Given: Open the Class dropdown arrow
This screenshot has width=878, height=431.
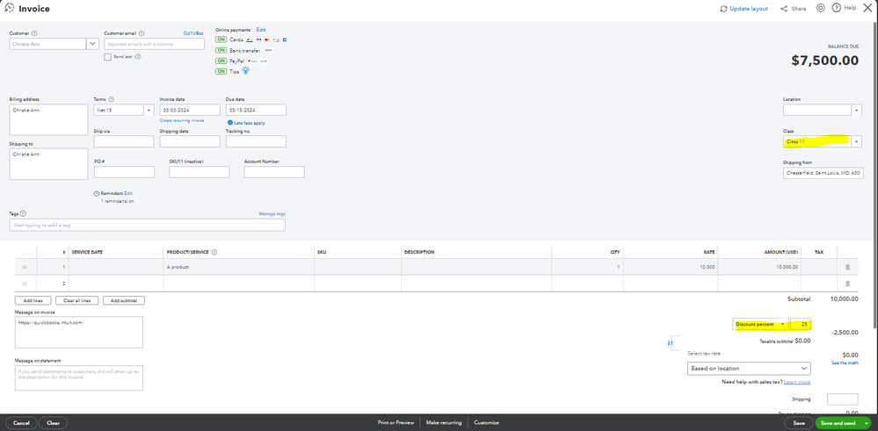Looking at the screenshot, I should pos(856,142).
